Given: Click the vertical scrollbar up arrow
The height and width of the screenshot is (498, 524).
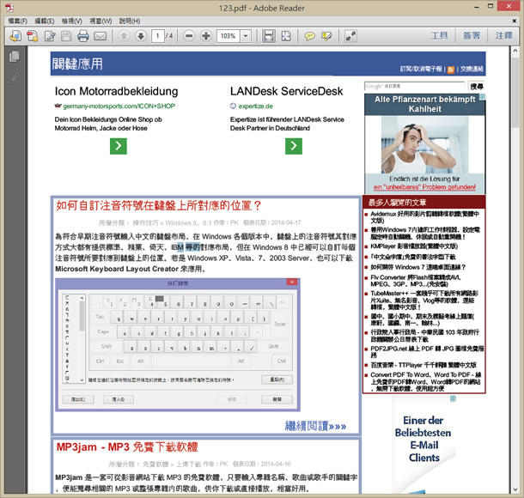Looking at the screenshot, I should tap(515, 52).
